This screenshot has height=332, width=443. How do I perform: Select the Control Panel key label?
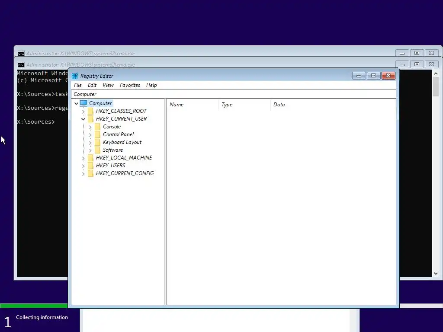click(x=119, y=134)
